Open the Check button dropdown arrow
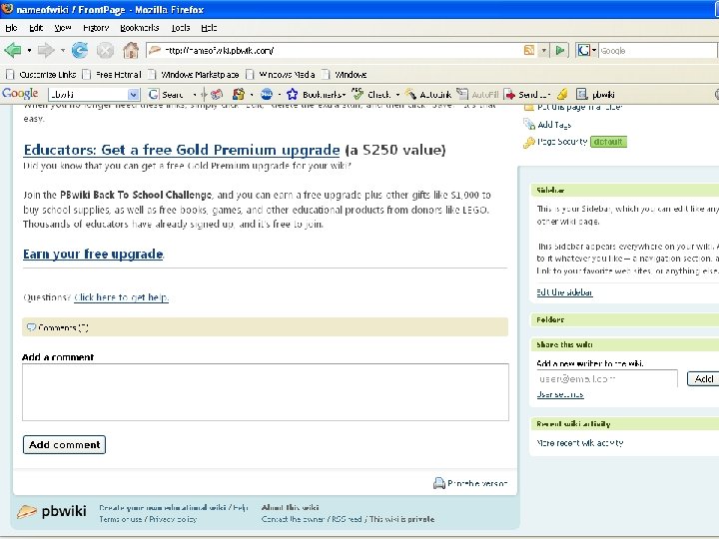Screen dimensions: 719x539 (397, 95)
